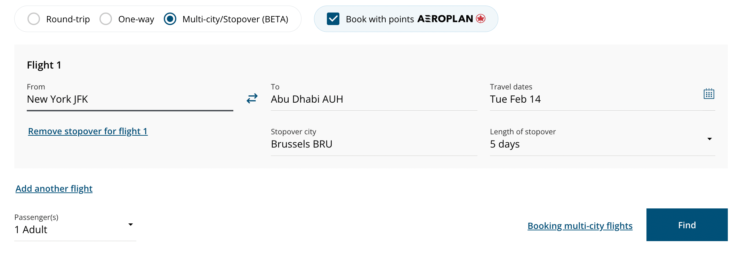This screenshot has width=740, height=254.
Task: Click the Find button
Action: [686, 225]
